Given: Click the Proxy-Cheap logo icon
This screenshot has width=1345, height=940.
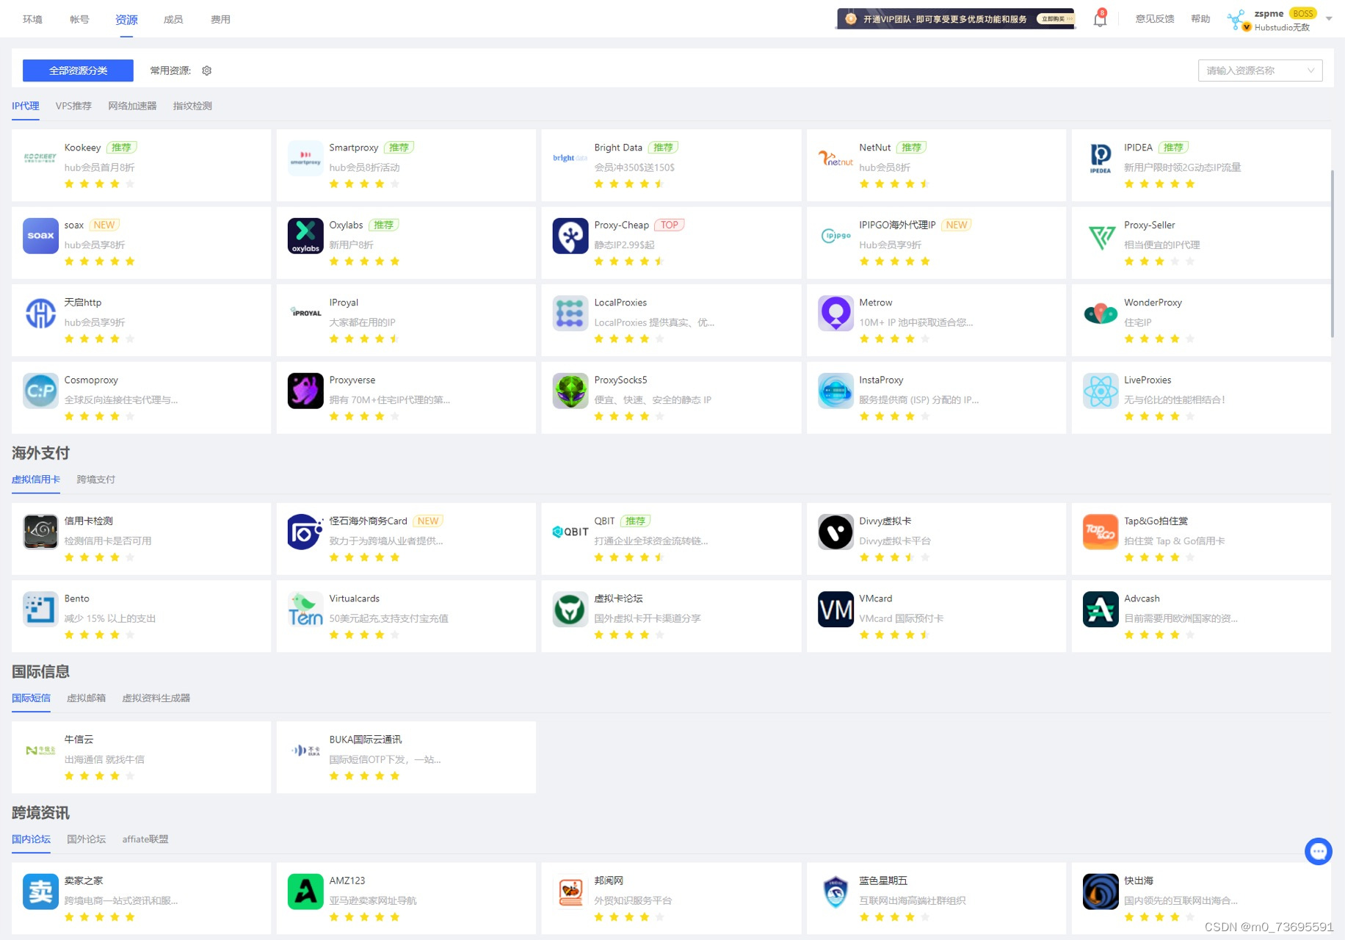Looking at the screenshot, I should coord(570,236).
